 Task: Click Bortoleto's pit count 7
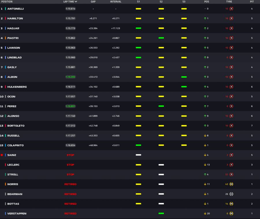coord(252,126)
